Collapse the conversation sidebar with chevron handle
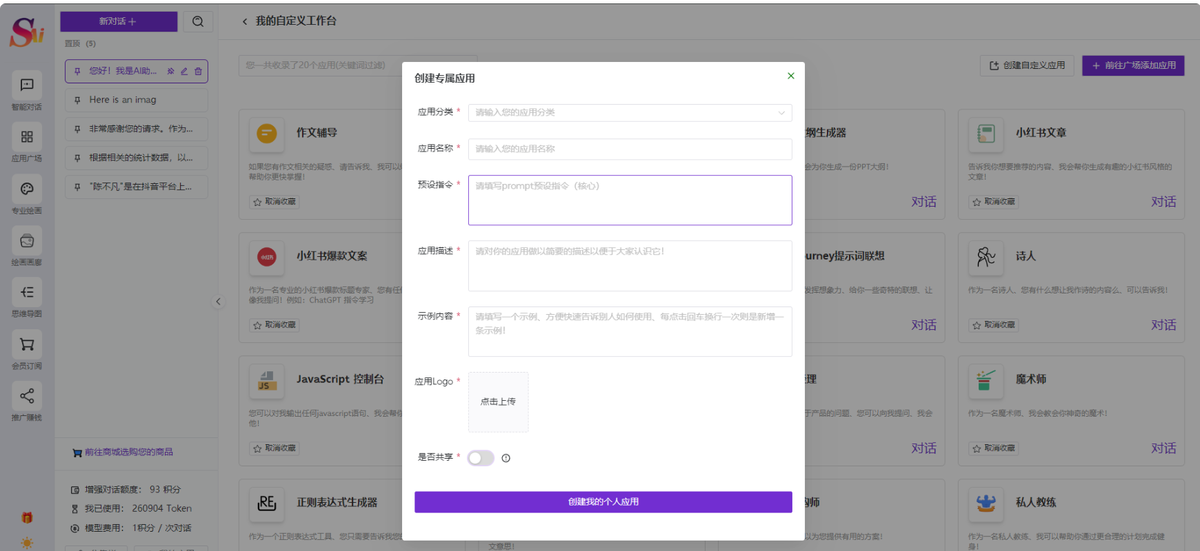The width and height of the screenshot is (1200, 551). [218, 301]
